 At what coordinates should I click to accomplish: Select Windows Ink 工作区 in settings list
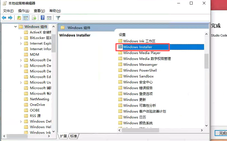pyautogui.click(x=139, y=41)
